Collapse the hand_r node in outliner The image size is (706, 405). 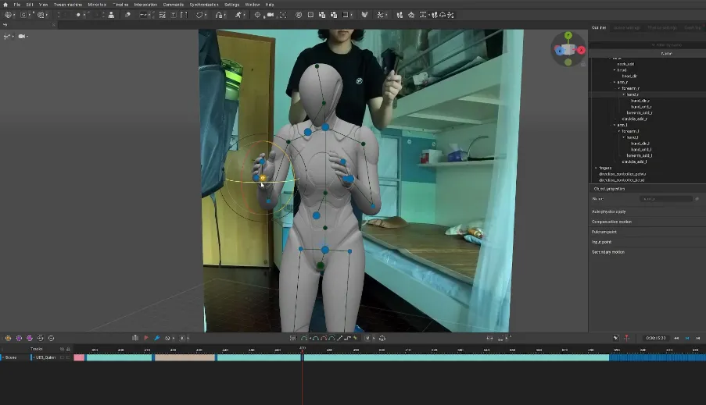pos(624,94)
